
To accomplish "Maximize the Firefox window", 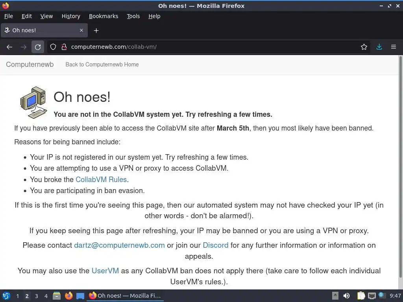I will [390, 6].
